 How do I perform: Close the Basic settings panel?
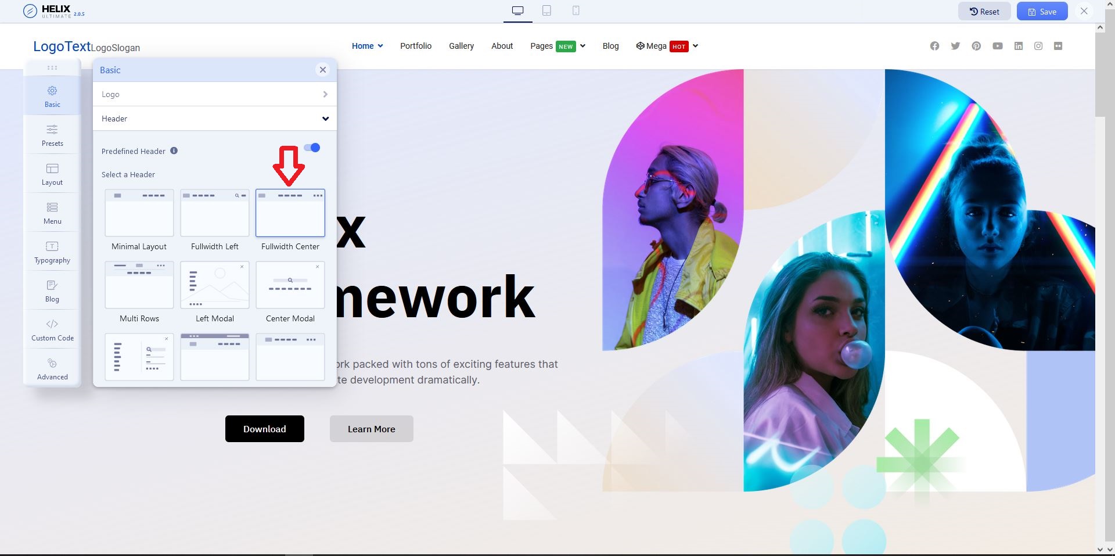point(323,70)
